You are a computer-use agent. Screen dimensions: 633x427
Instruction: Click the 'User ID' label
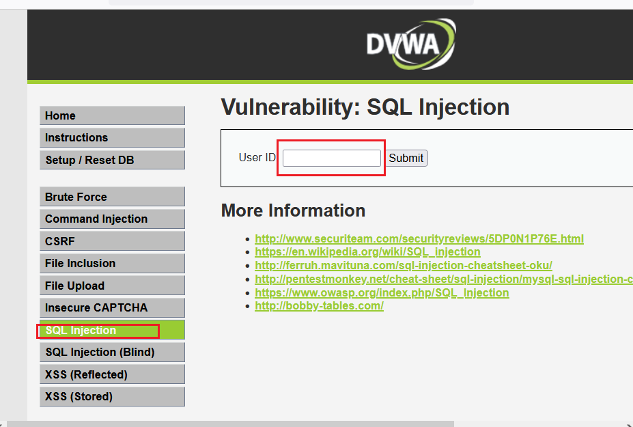point(257,158)
